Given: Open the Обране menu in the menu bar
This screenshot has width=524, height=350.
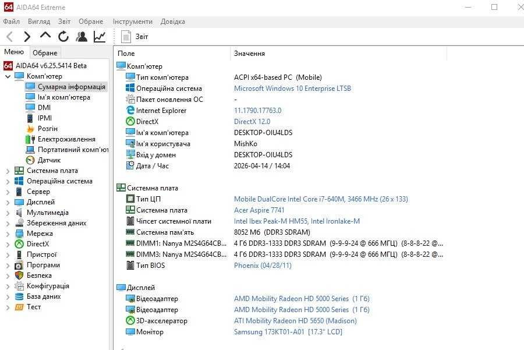Looking at the screenshot, I should point(91,22).
